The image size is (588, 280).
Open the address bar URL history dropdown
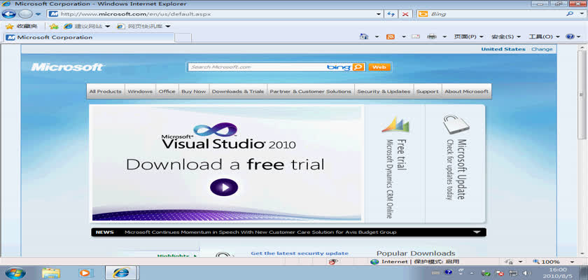(378, 14)
